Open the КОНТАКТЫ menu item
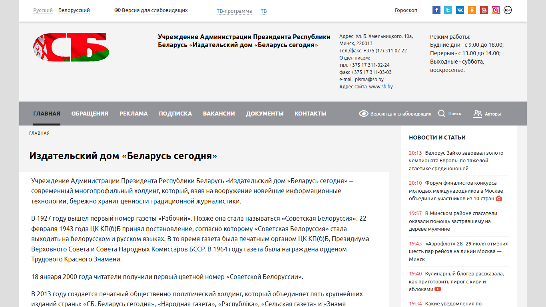The height and width of the screenshot is (307, 546). click(311, 114)
